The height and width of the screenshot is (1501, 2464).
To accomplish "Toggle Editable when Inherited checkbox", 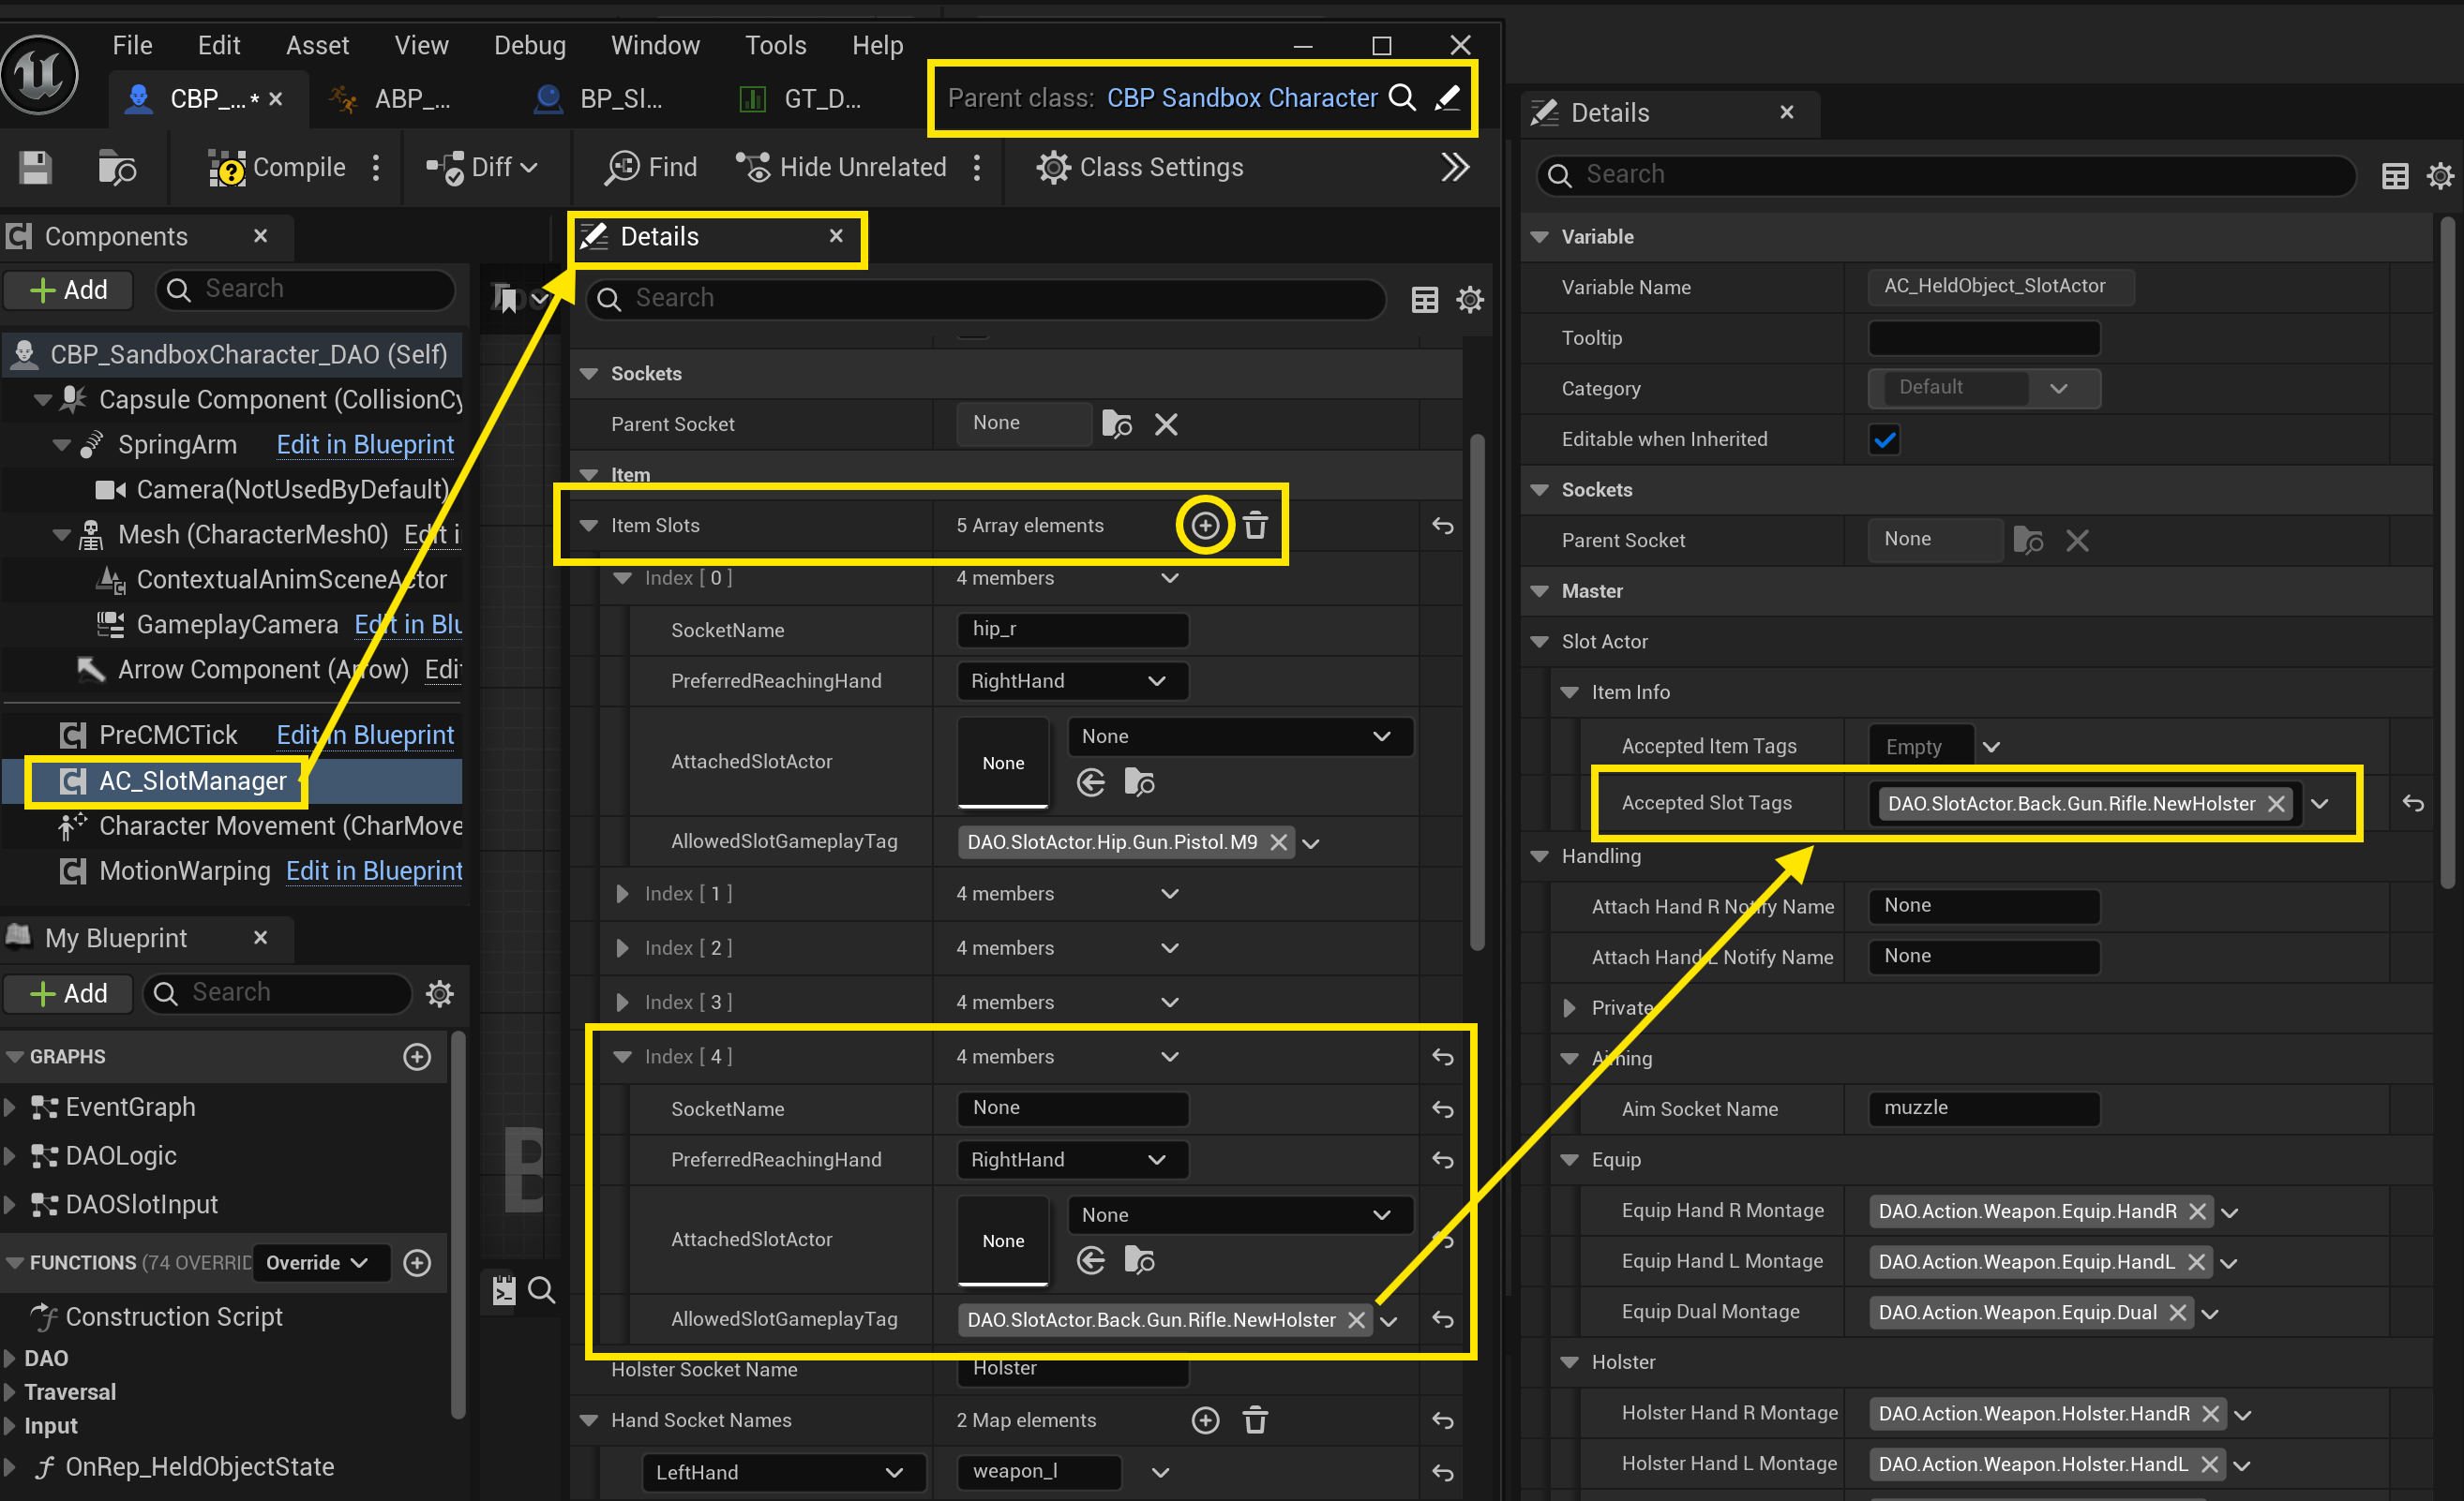I will tap(1884, 439).
